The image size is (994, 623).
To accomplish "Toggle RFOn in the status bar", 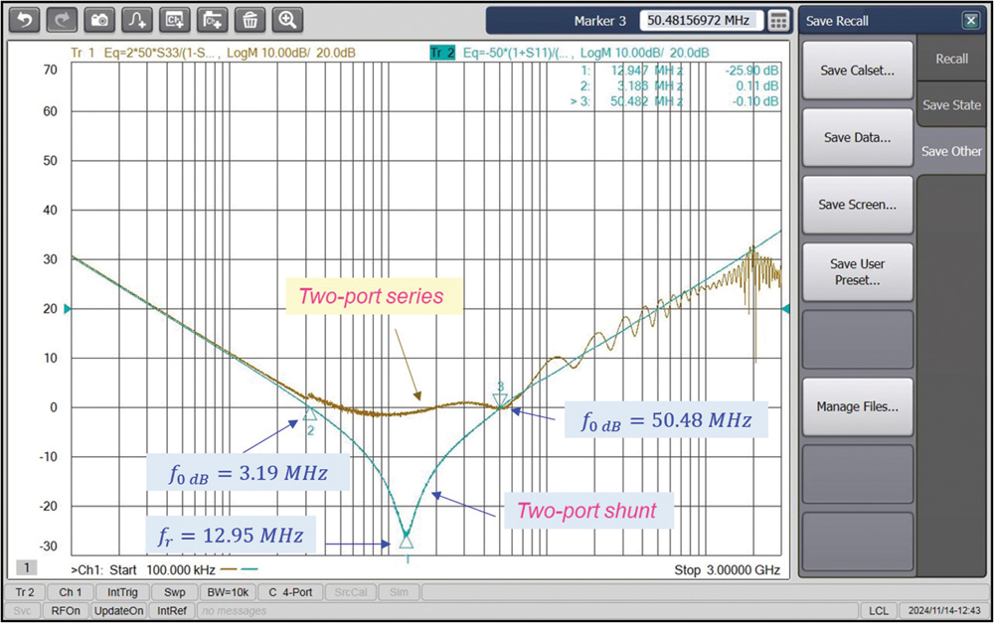I will click(x=65, y=610).
